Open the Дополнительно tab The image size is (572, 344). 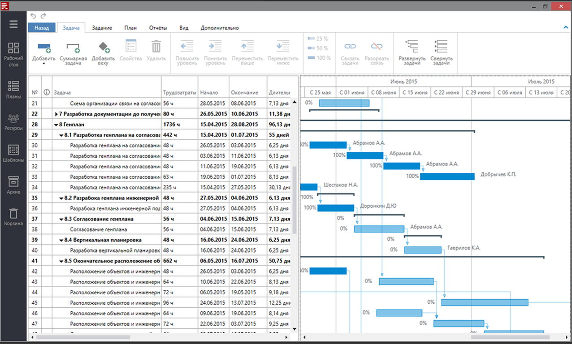click(x=220, y=28)
